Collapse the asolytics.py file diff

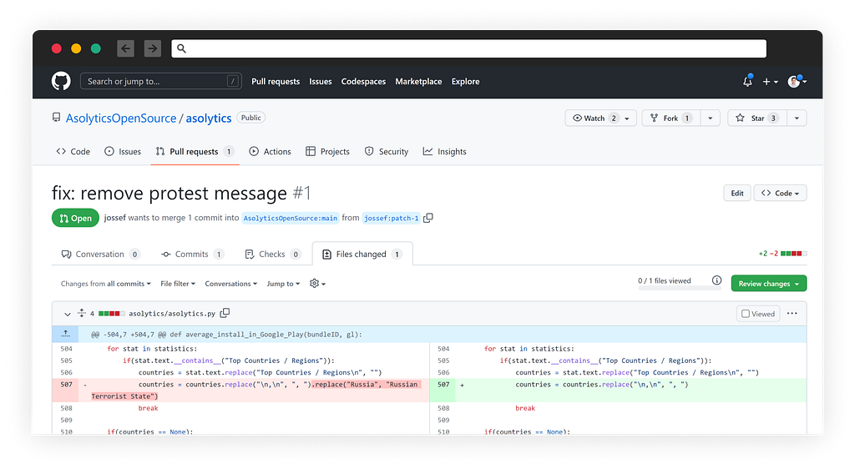coord(67,314)
